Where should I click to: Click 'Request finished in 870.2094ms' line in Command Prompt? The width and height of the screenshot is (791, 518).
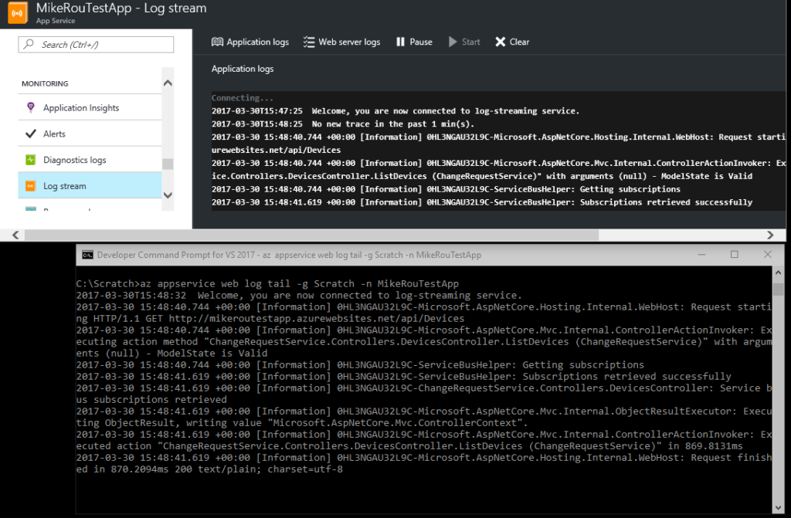[x=424, y=463]
